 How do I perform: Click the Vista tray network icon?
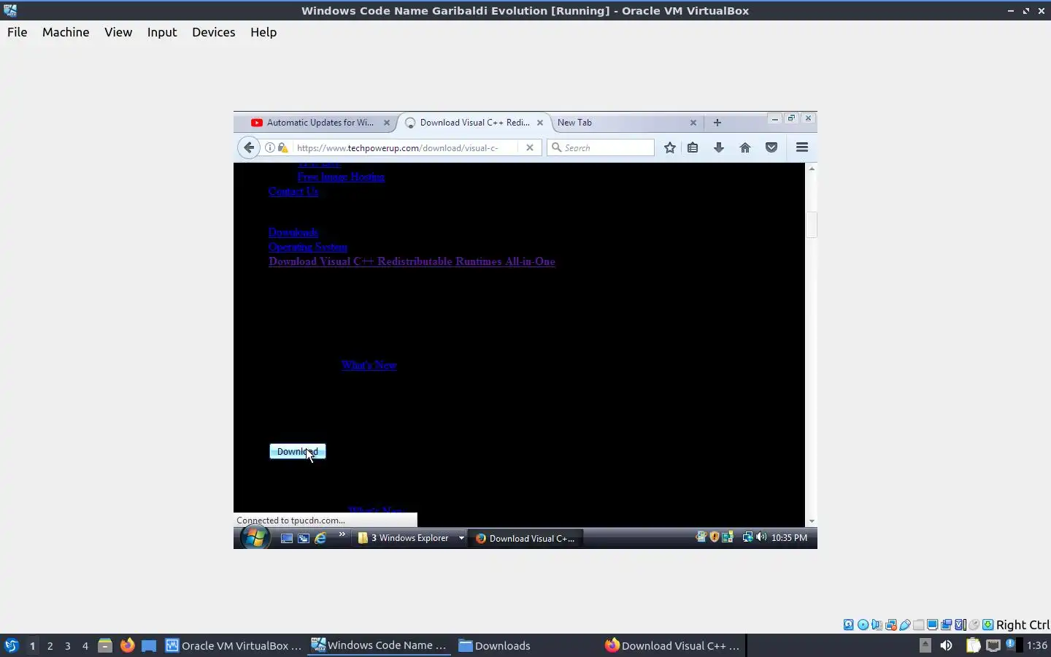point(747,537)
